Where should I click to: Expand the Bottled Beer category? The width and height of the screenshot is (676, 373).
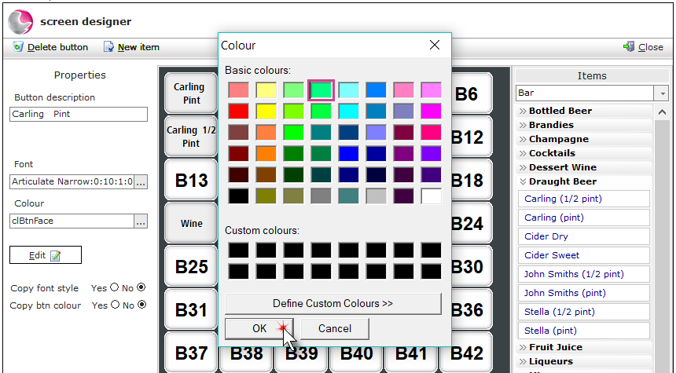tap(584, 111)
